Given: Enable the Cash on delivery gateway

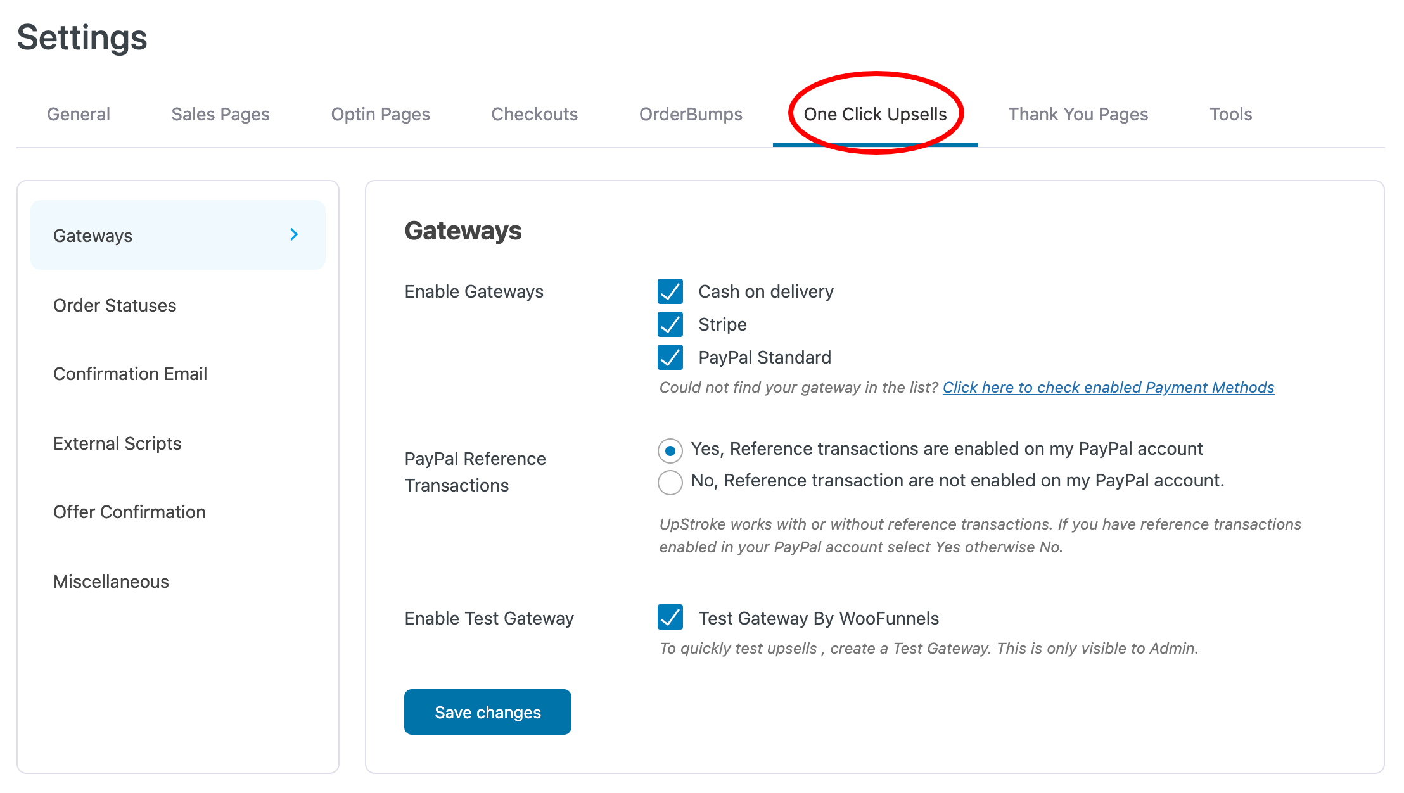Looking at the screenshot, I should coord(670,292).
